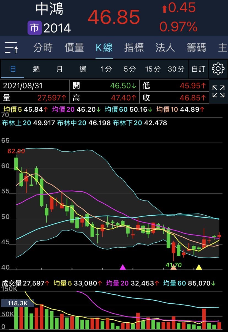Tap the yellow triangle marker on chart
This screenshot has height=332, width=228.
[x=199, y=267]
